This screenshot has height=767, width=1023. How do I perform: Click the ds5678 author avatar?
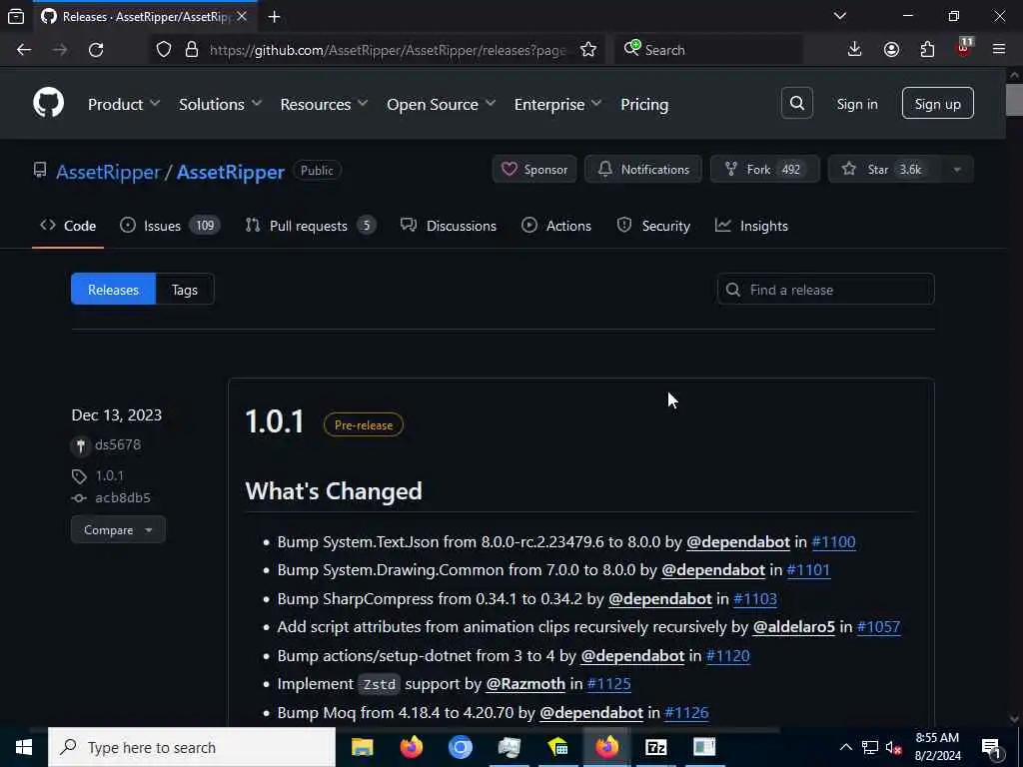(80, 445)
